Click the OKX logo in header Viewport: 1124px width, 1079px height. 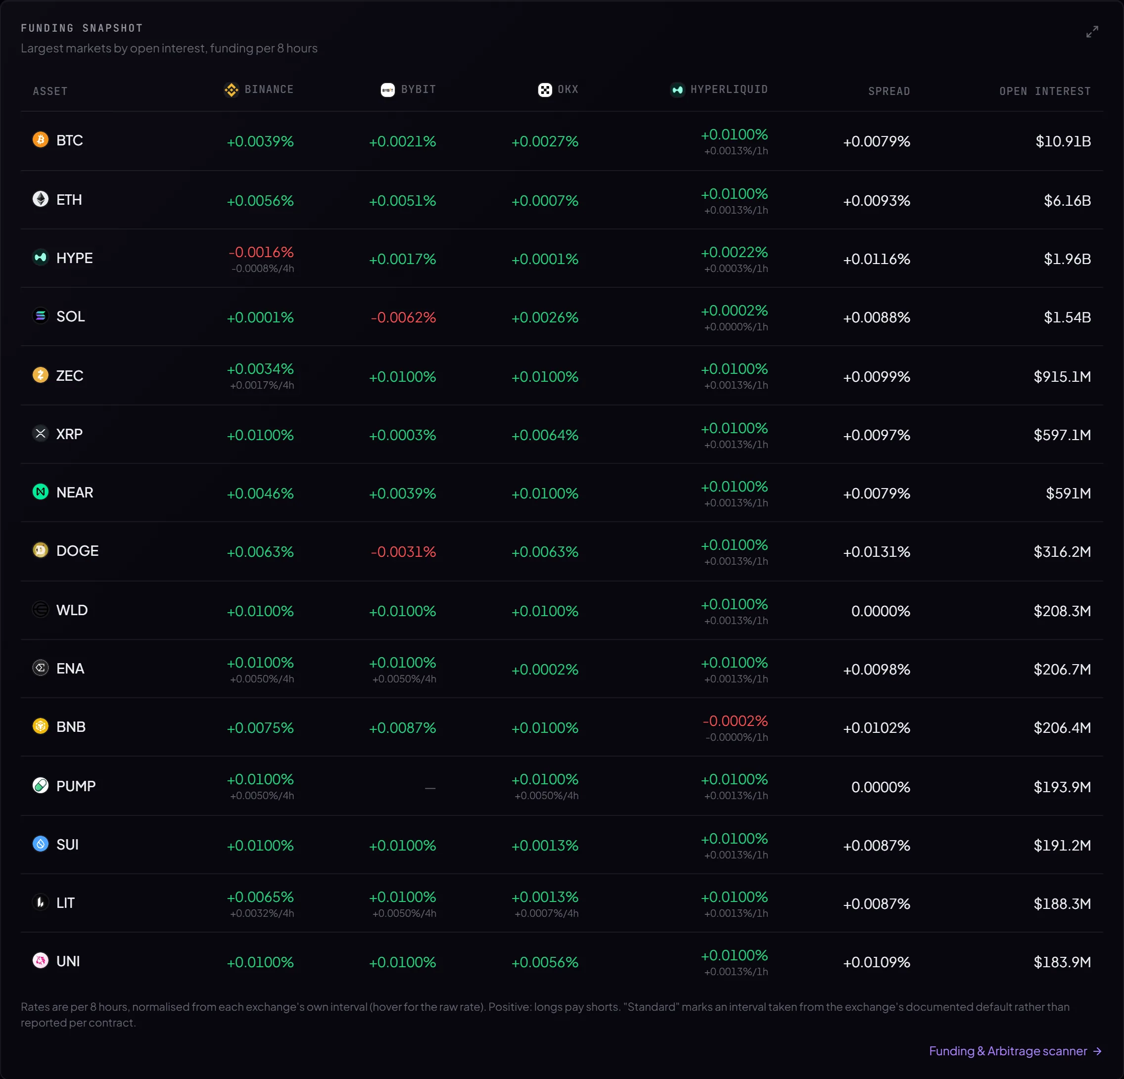tap(545, 90)
